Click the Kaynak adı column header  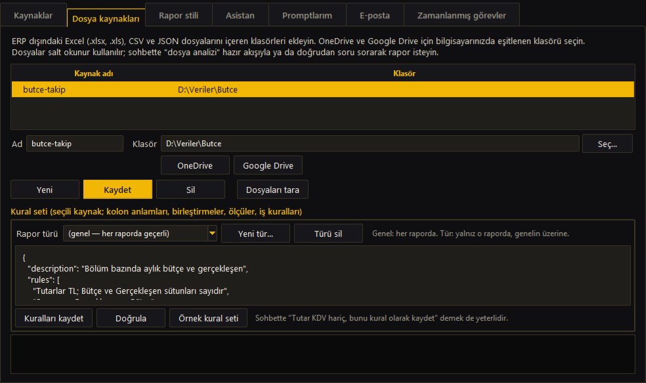point(93,73)
